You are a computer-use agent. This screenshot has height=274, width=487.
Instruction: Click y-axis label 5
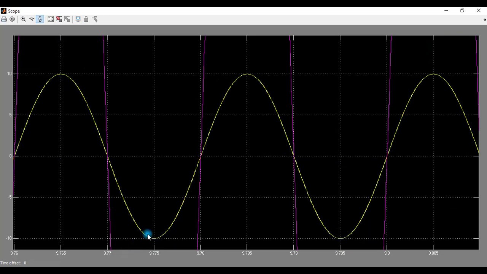(10, 115)
